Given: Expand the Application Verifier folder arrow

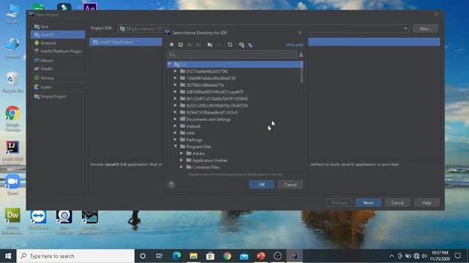Looking at the screenshot, I should tap(182, 160).
